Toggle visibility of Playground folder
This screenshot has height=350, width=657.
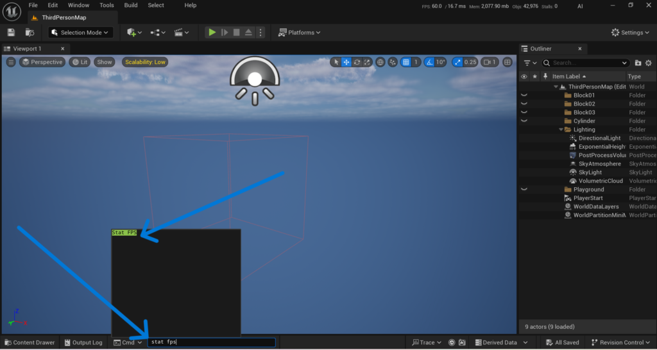(x=524, y=190)
